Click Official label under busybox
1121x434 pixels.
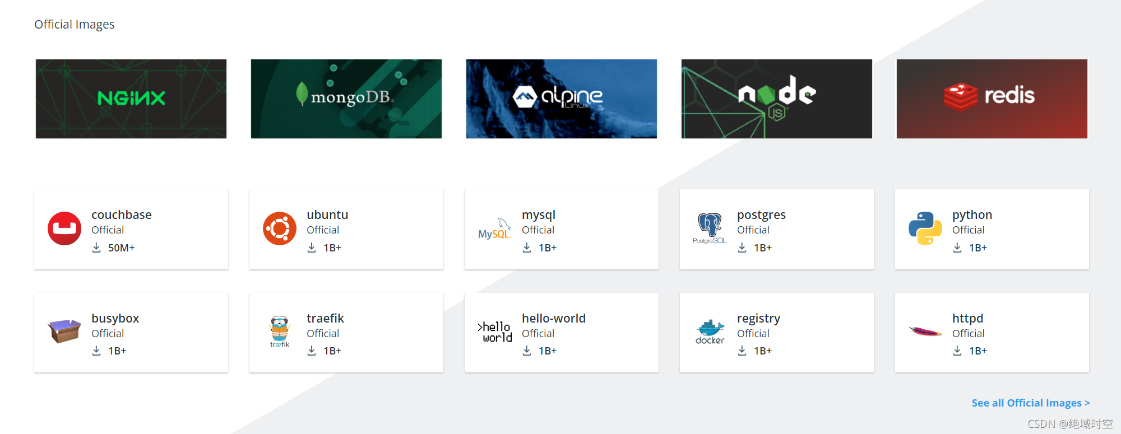click(108, 334)
